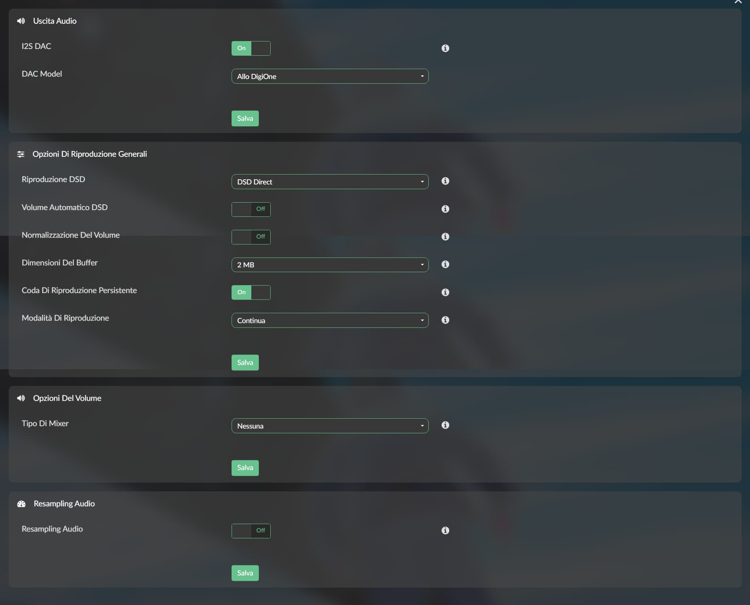Open the DAC Model dropdown
The width and height of the screenshot is (750, 605).
(x=330, y=76)
